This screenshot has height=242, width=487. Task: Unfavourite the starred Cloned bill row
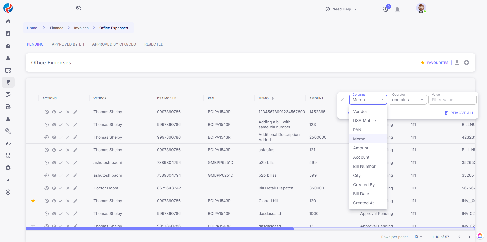(33, 201)
